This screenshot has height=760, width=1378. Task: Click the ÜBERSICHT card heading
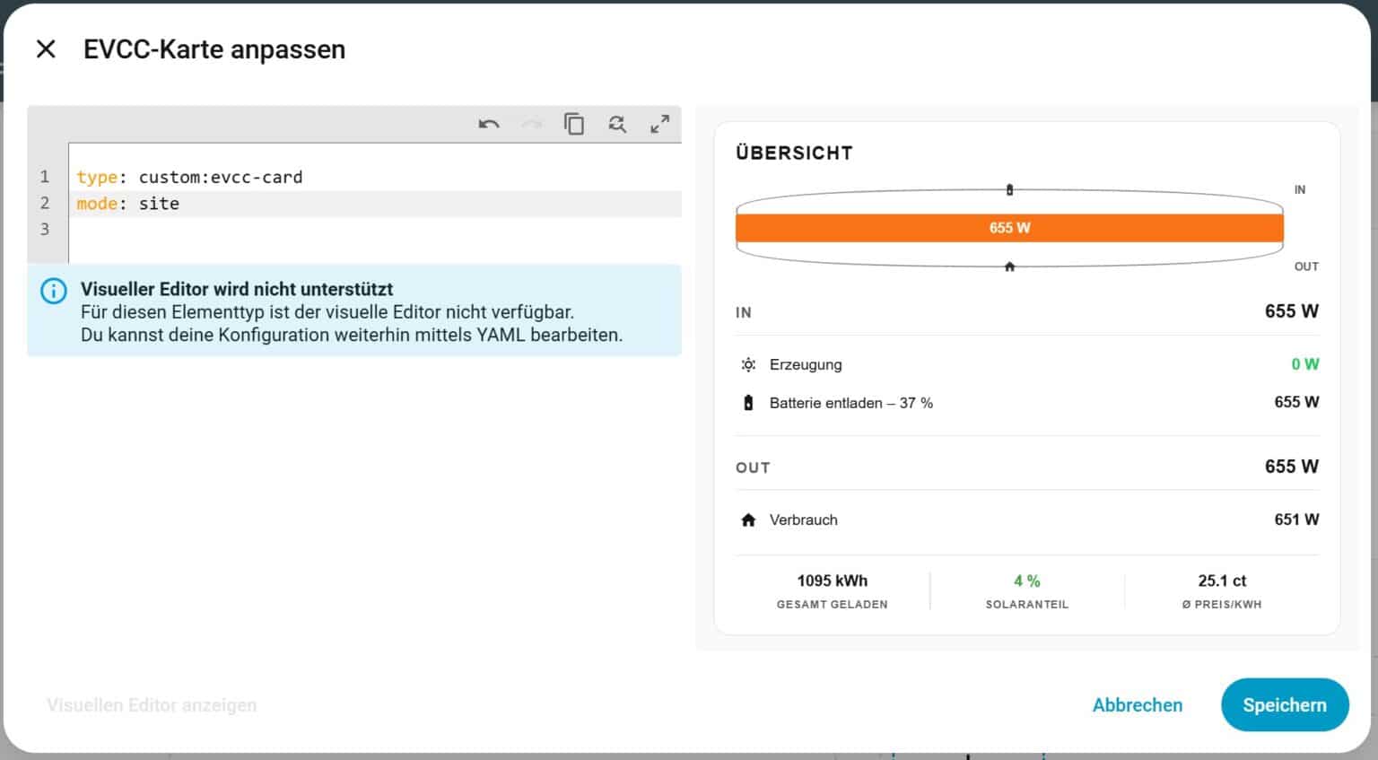coord(794,153)
